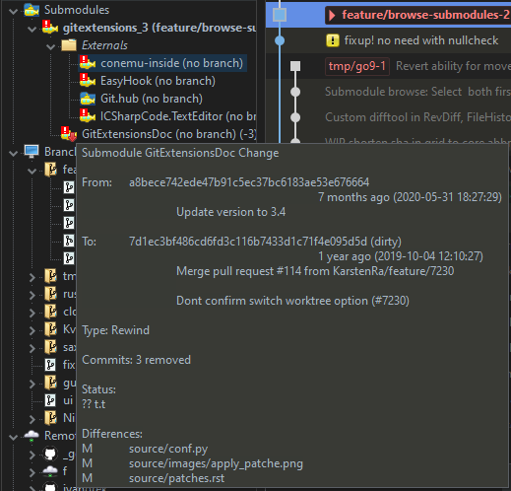The width and height of the screenshot is (511, 491).
Task: Click the '_g' remote GitHub icon
Action: (x=50, y=454)
